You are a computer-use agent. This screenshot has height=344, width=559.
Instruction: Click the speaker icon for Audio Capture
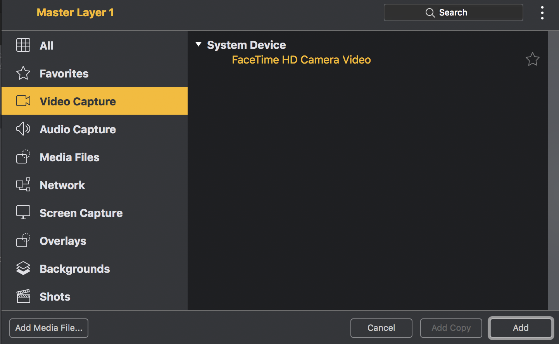click(23, 129)
